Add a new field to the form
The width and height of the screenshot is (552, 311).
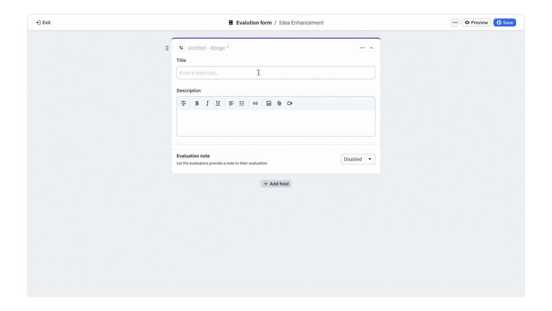point(276,183)
